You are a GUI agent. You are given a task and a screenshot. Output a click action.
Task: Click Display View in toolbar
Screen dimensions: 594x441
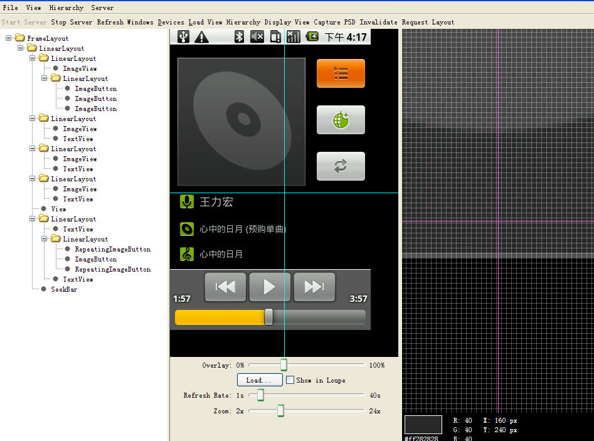pyautogui.click(x=287, y=22)
